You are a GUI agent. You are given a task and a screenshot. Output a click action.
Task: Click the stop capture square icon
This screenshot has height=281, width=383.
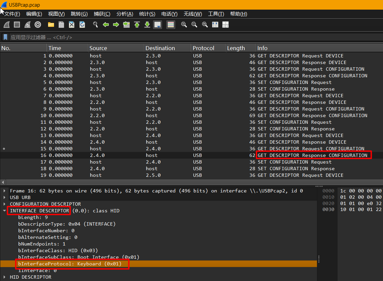coord(17,25)
